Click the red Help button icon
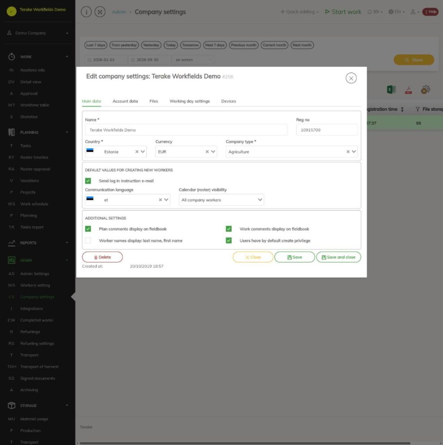Viewport: 443px width, 445px height. 430,12
